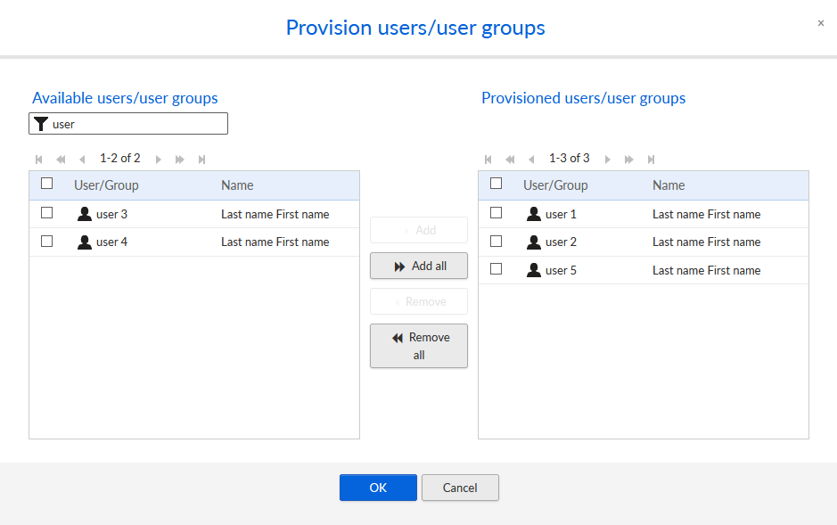
Task: Select all in Provisioned users list
Action: click(496, 184)
